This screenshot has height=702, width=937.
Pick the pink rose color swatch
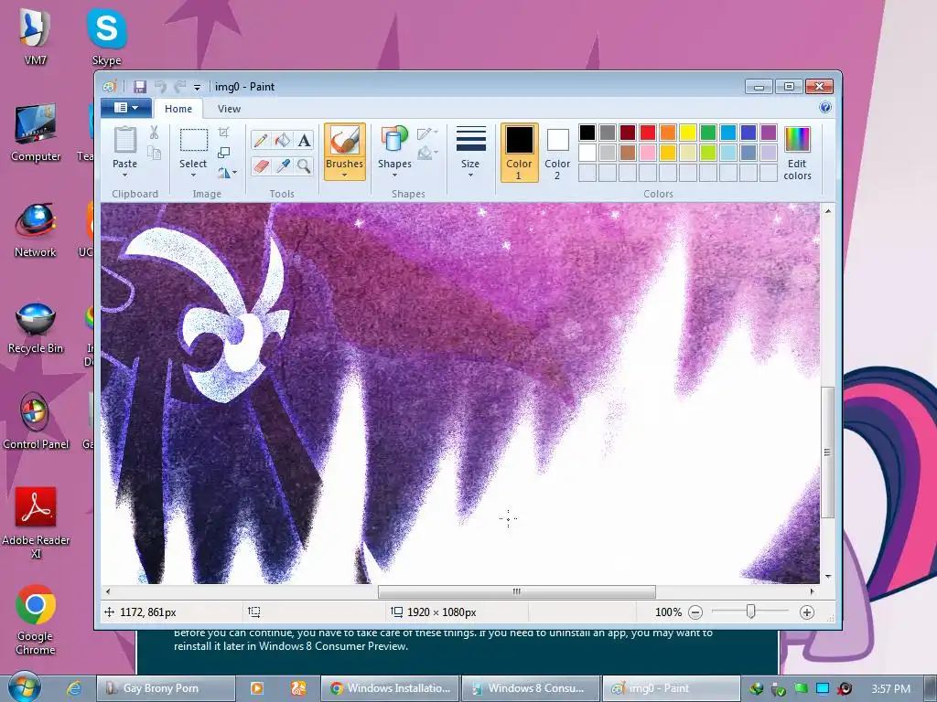coord(648,153)
